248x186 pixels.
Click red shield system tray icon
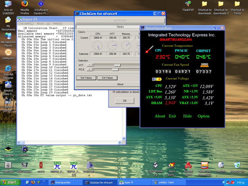tap(233, 182)
